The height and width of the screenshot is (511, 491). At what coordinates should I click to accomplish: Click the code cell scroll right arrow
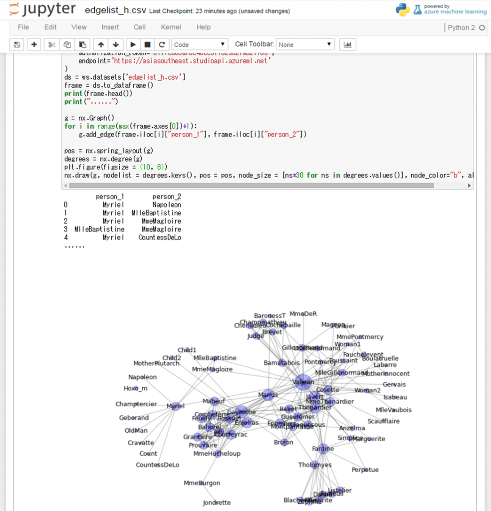[469, 186]
